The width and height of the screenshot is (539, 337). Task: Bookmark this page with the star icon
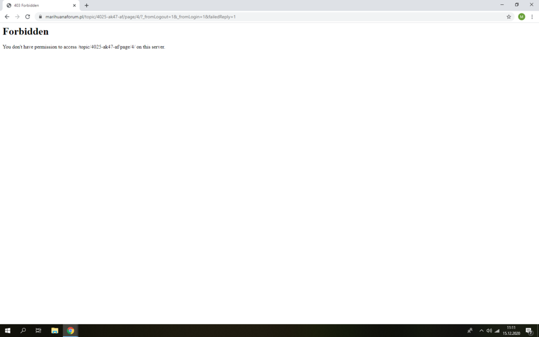point(509,17)
